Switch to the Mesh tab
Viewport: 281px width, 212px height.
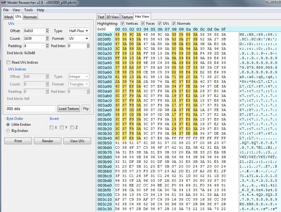tap(9, 17)
